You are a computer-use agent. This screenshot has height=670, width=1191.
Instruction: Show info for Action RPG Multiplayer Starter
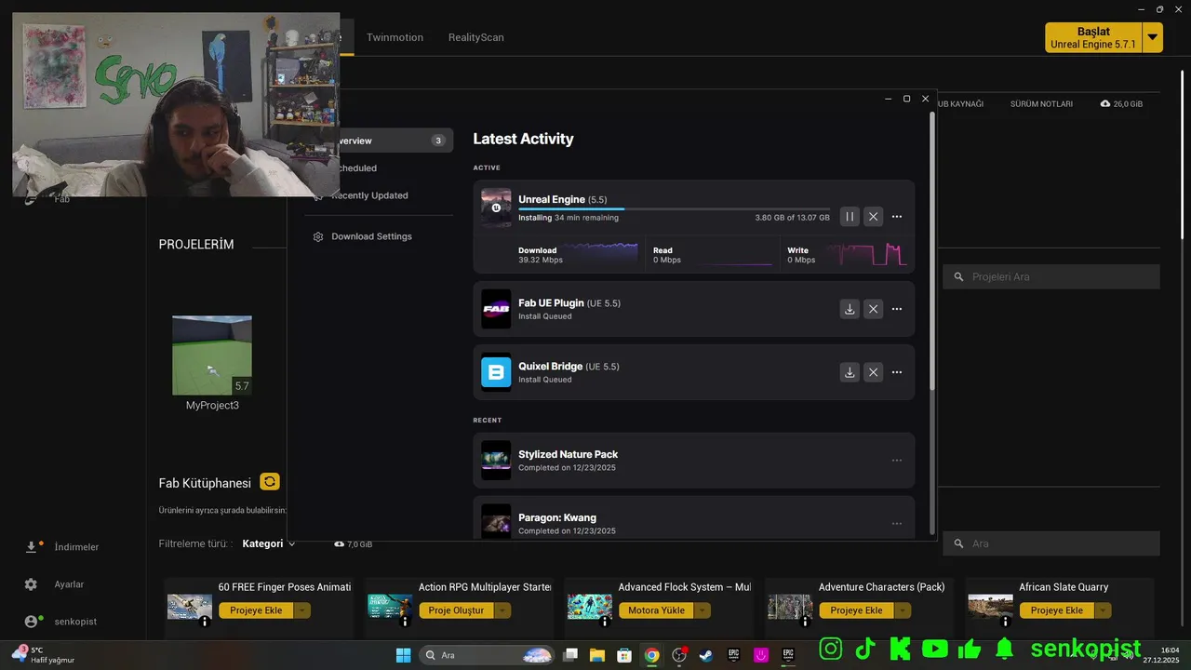405,622
